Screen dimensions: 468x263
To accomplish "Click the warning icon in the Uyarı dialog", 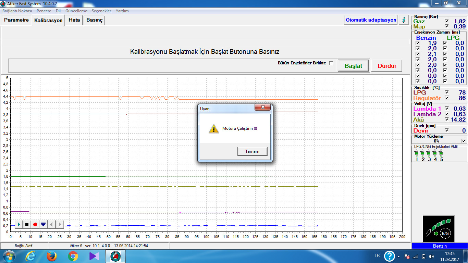I will (214, 129).
